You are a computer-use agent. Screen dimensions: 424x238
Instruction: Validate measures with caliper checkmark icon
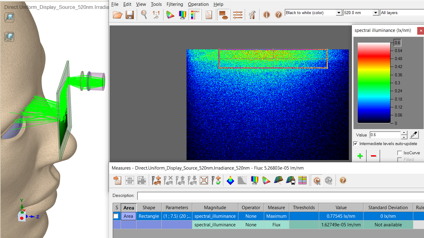click(216, 180)
